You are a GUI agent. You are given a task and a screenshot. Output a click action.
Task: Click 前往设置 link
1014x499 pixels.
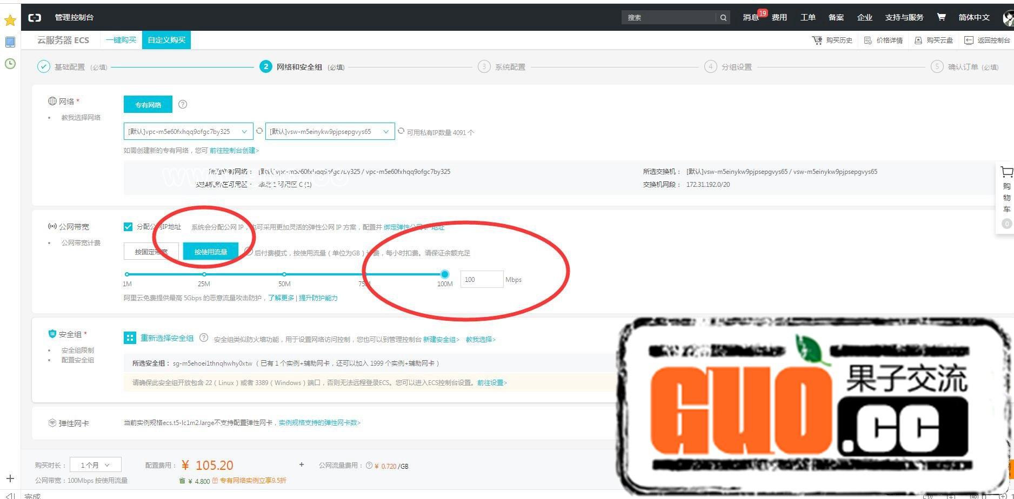pos(492,382)
